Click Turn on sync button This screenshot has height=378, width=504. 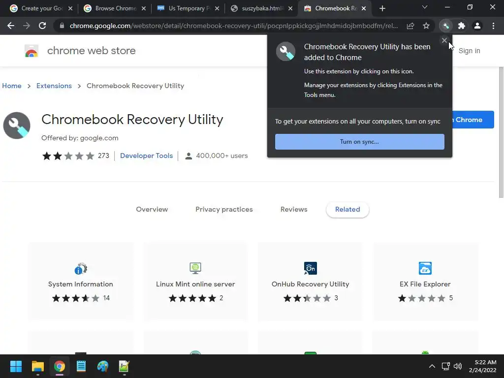360,142
